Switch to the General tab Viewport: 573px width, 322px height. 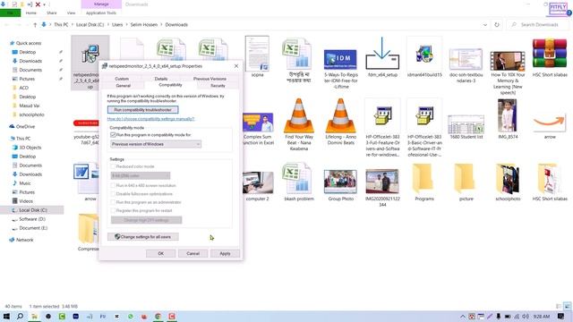click(x=124, y=86)
